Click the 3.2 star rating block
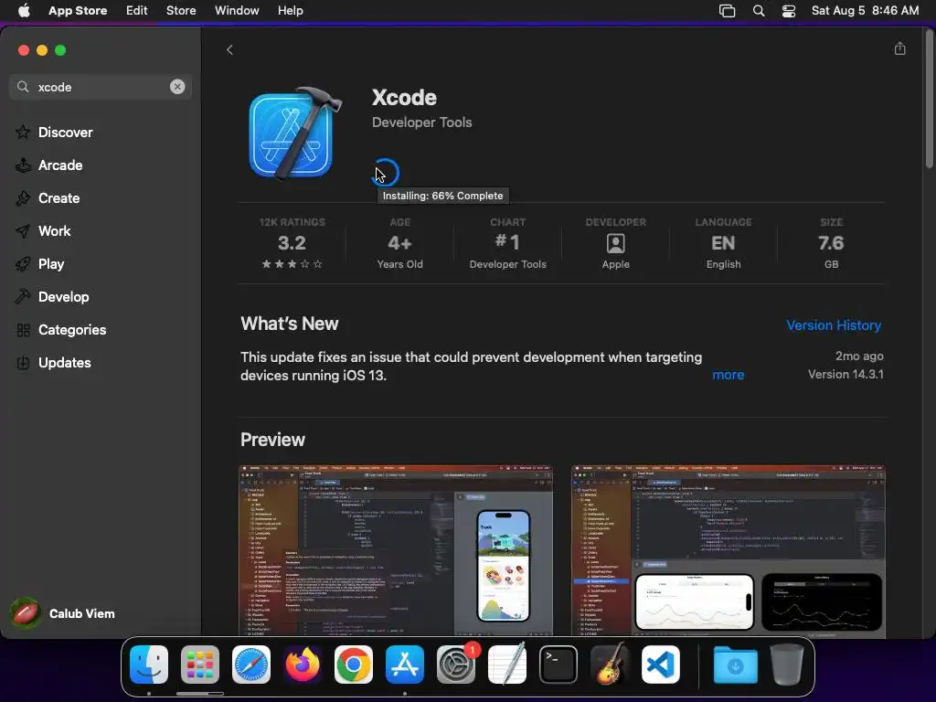936x702 pixels. point(292,243)
